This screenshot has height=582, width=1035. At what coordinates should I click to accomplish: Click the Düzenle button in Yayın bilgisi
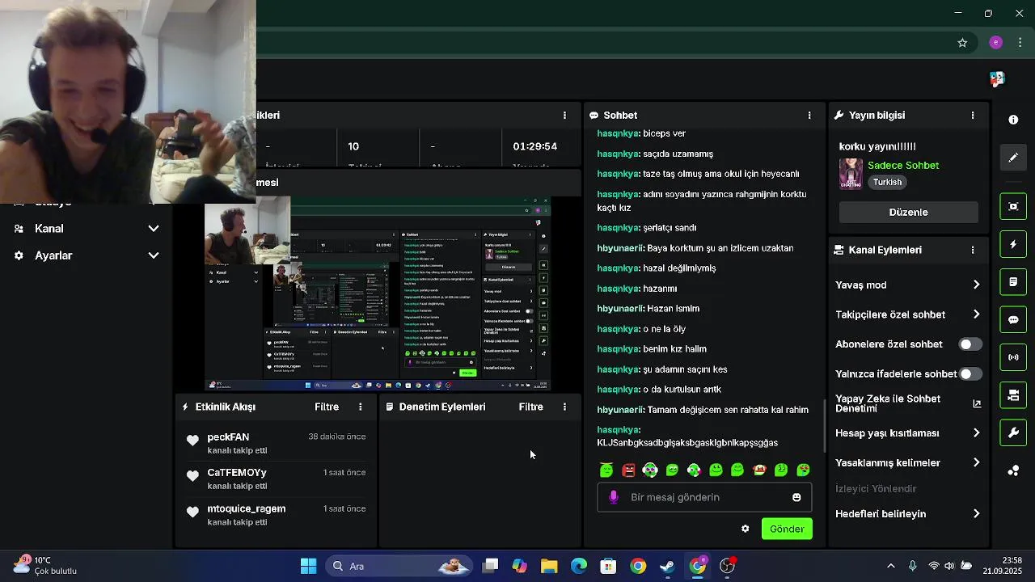tap(909, 212)
